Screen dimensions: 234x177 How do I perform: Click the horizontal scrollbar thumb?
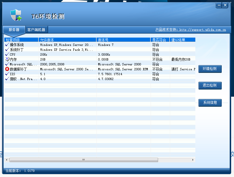tap(84, 160)
